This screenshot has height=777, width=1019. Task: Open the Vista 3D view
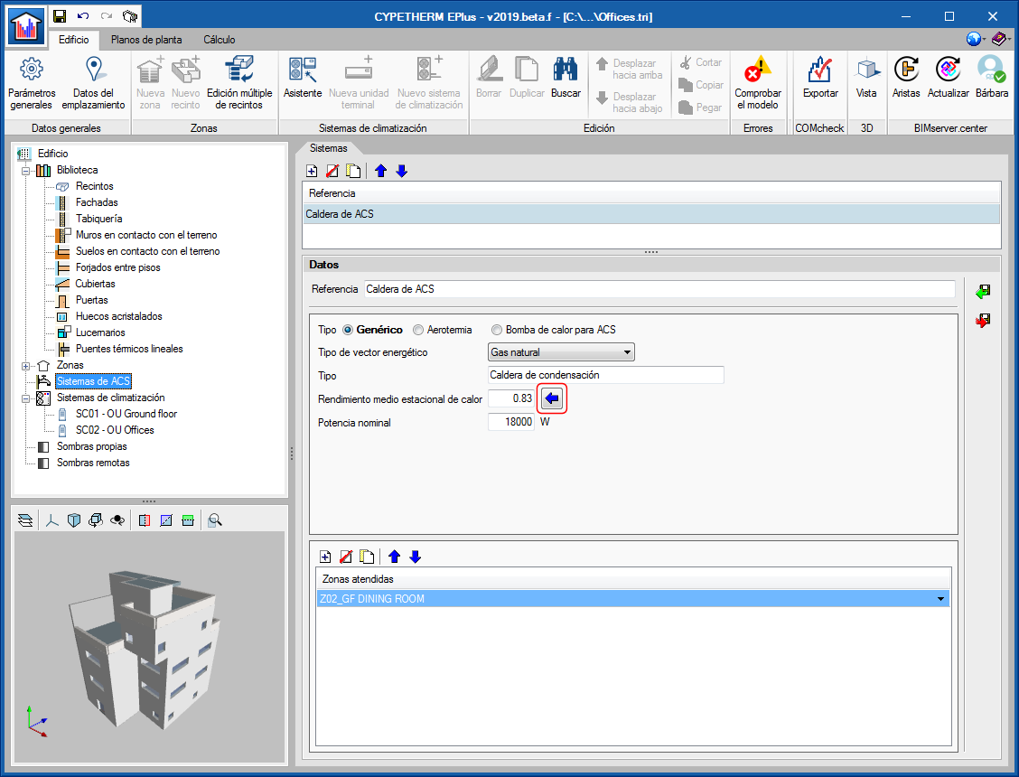(866, 79)
